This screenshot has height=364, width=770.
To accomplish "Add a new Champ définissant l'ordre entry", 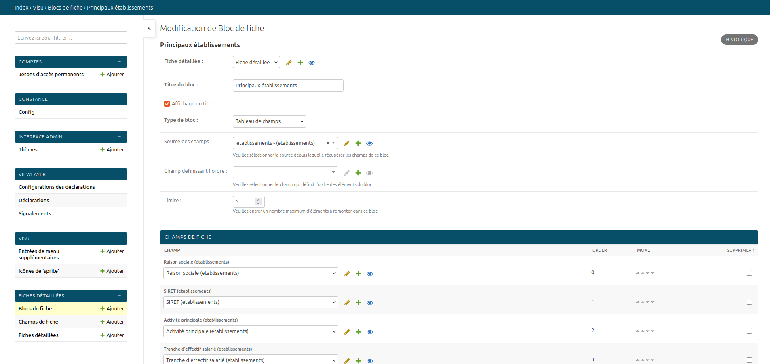I will [x=358, y=173].
